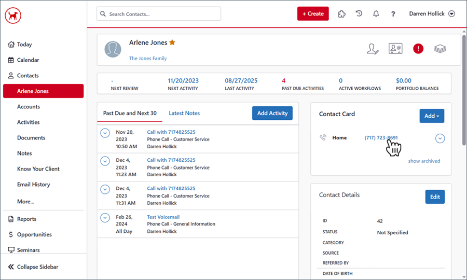Open Know Your Client in sidebar
The width and height of the screenshot is (467, 280).
click(38, 169)
